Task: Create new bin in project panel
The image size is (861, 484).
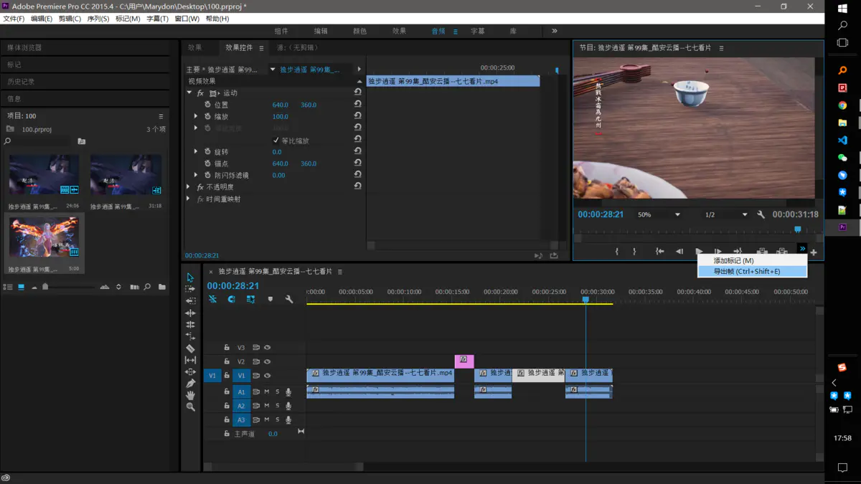Action: tap(162, 287)
